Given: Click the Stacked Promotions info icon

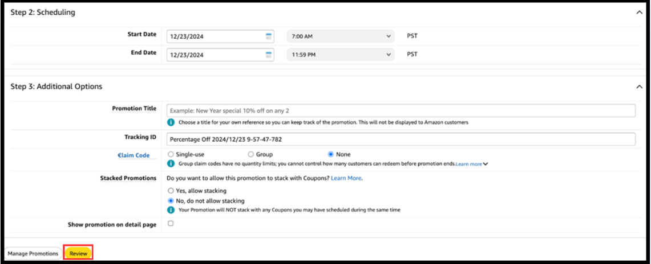Looking at the screenshot, I should (171, 210).
